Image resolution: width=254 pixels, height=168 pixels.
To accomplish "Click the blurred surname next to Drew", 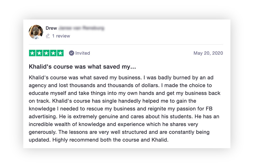I will pyautogui.click(x=82, y=28).
